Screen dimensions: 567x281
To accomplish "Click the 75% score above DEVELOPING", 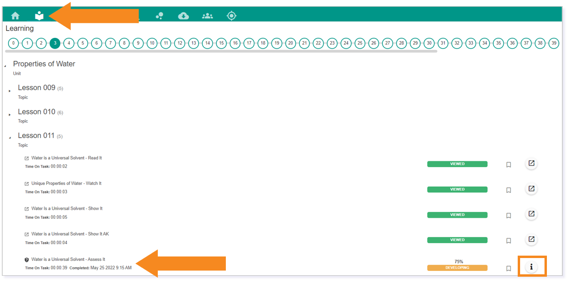I will [x=458, y=261].
